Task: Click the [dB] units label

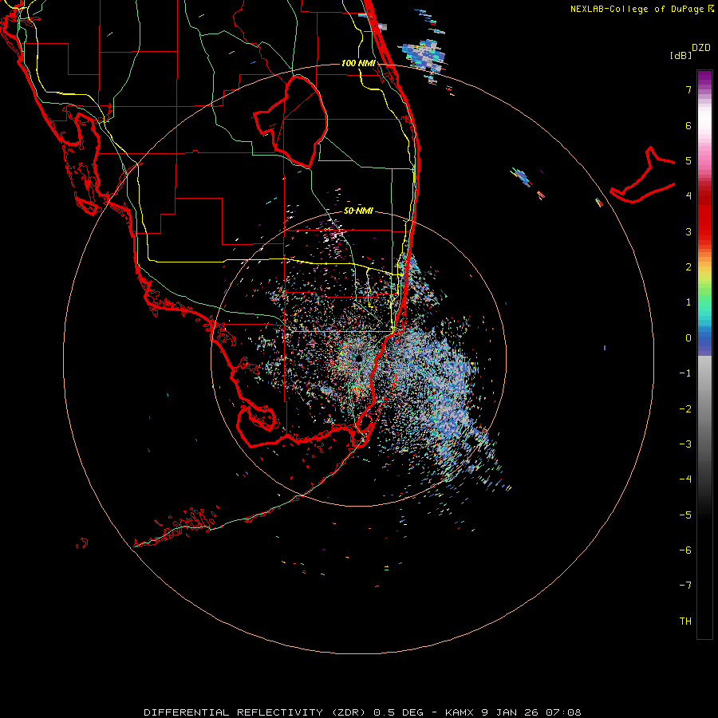Action: (681, 55)
